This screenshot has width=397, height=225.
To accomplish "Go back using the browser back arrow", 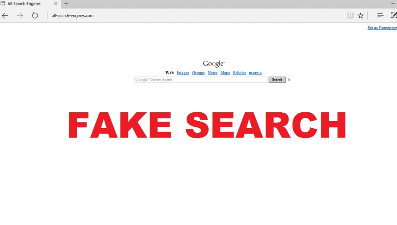I will (5, 15).
